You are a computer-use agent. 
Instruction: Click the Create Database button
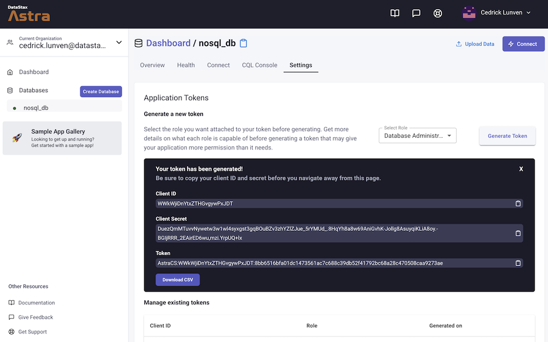(101, 92)
